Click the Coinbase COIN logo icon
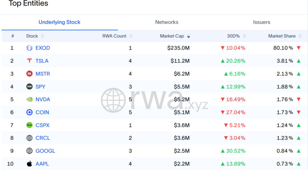Screen dimensions: 308x170 point(29,112)
